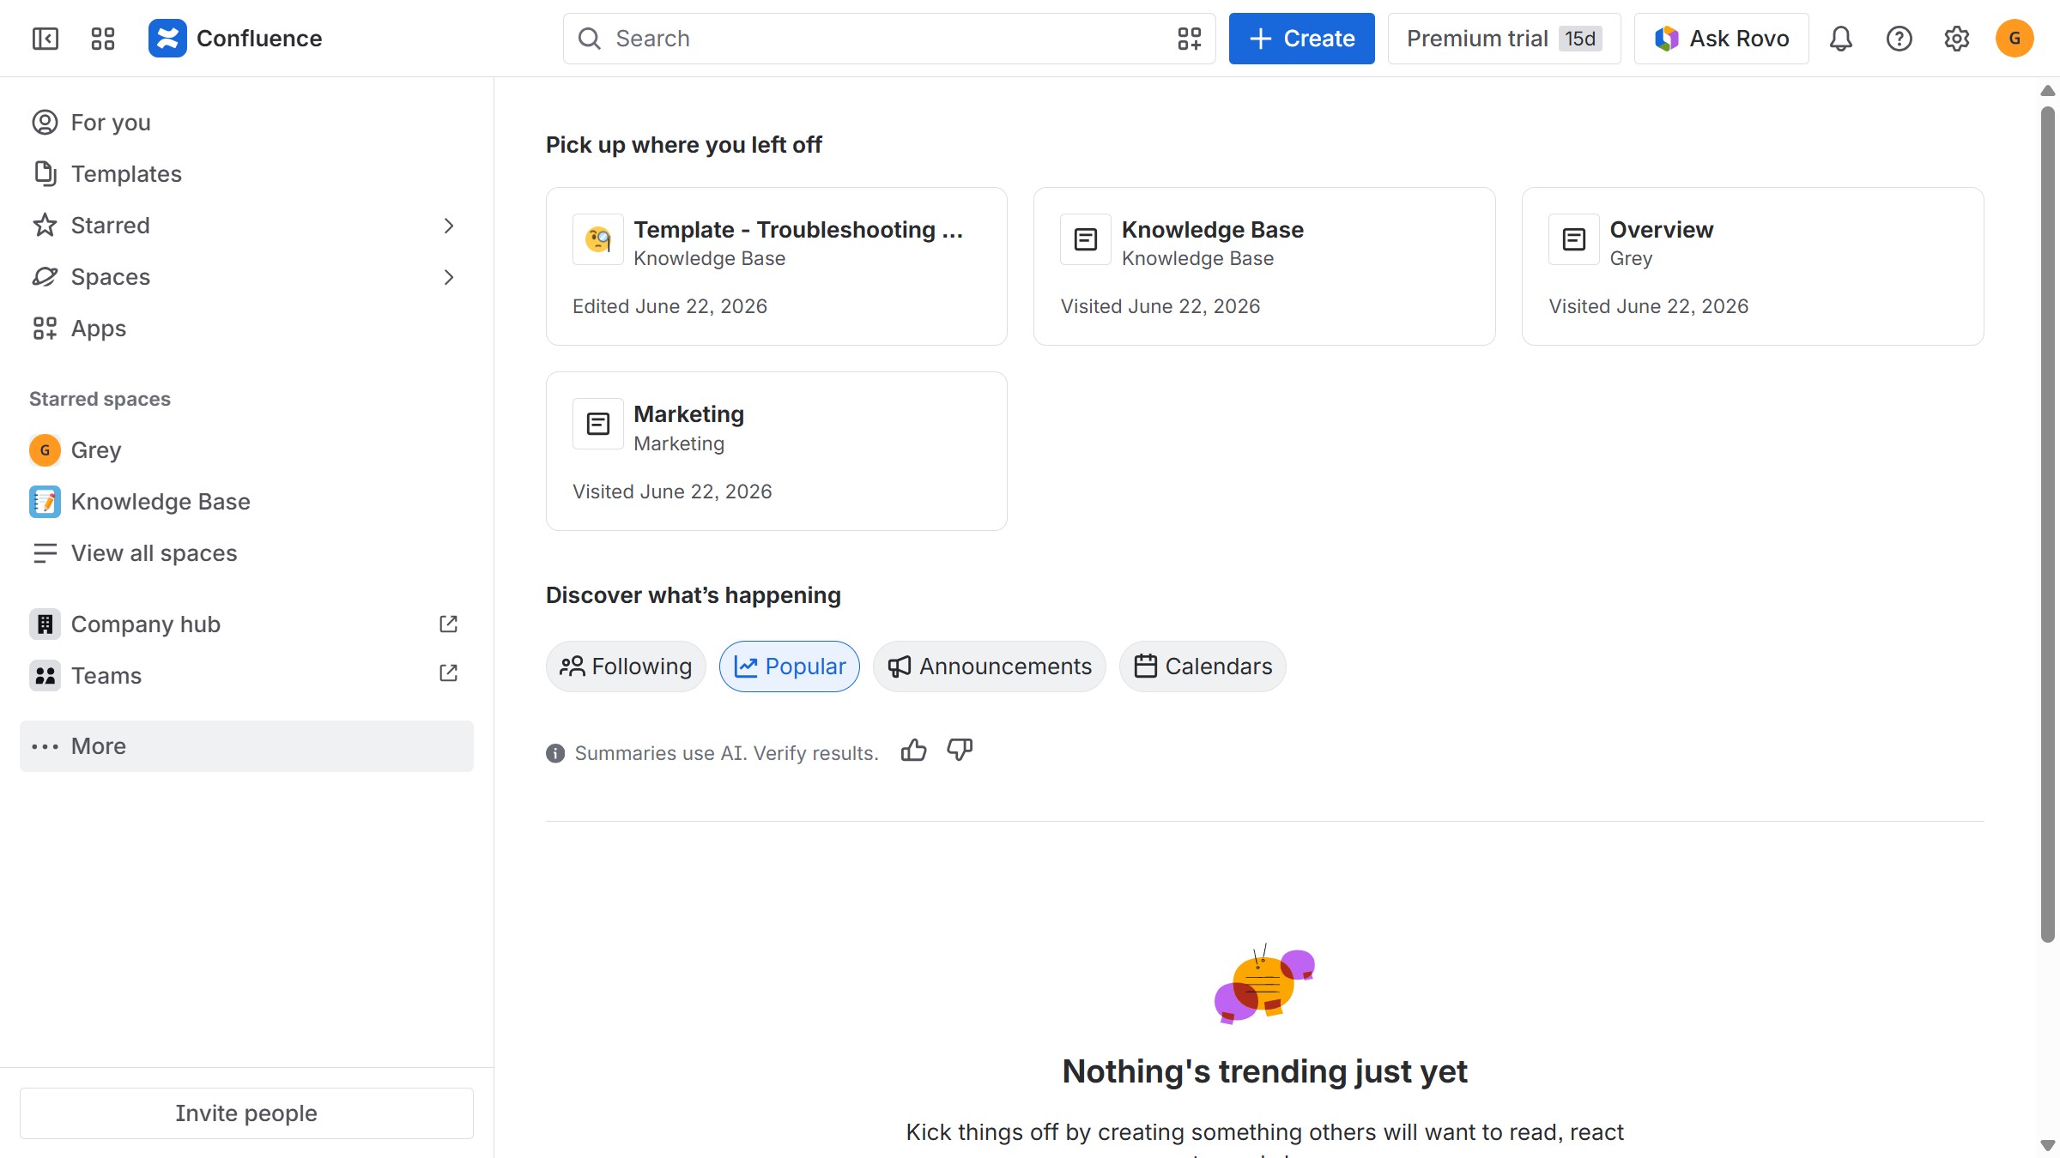Click the Create button

(1301, 39)
